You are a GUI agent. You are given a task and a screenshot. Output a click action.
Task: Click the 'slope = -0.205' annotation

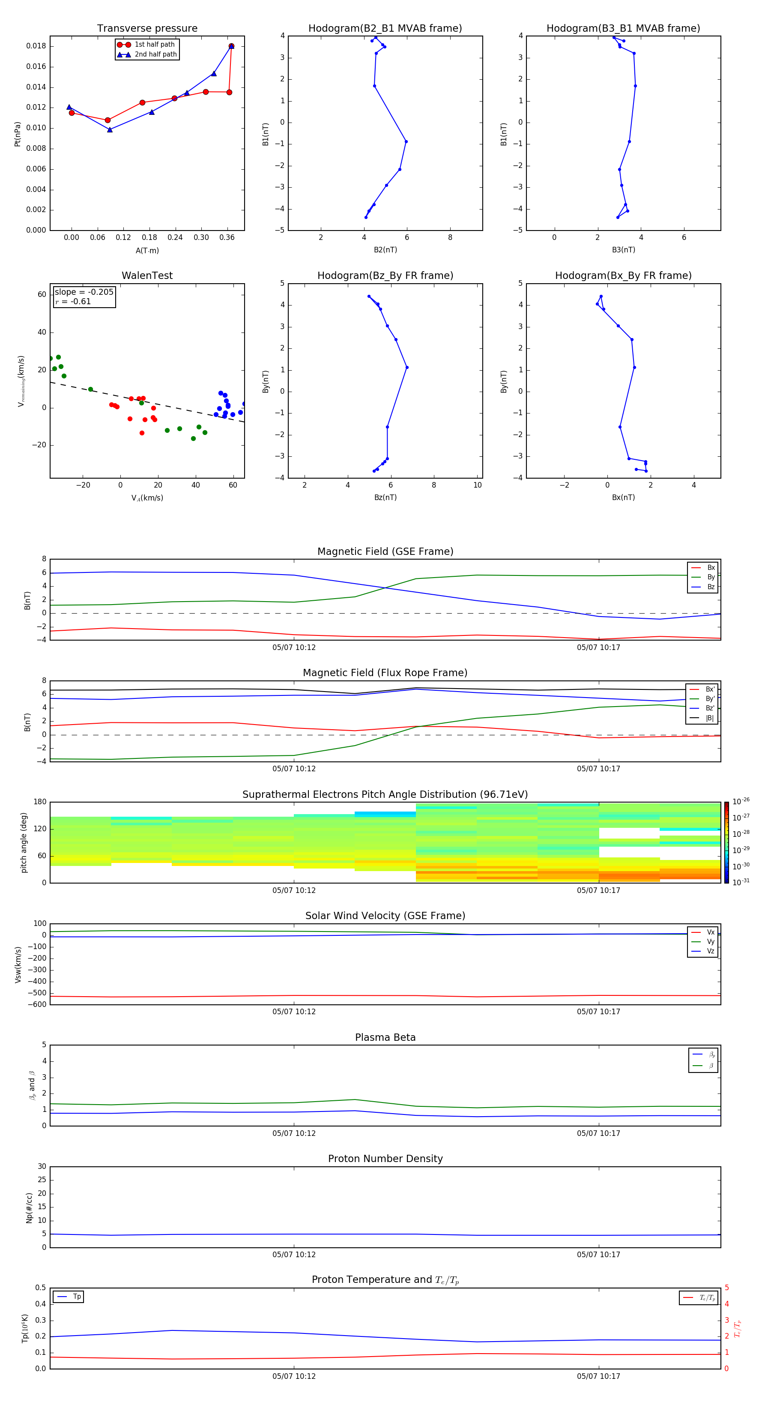[84, 292]
